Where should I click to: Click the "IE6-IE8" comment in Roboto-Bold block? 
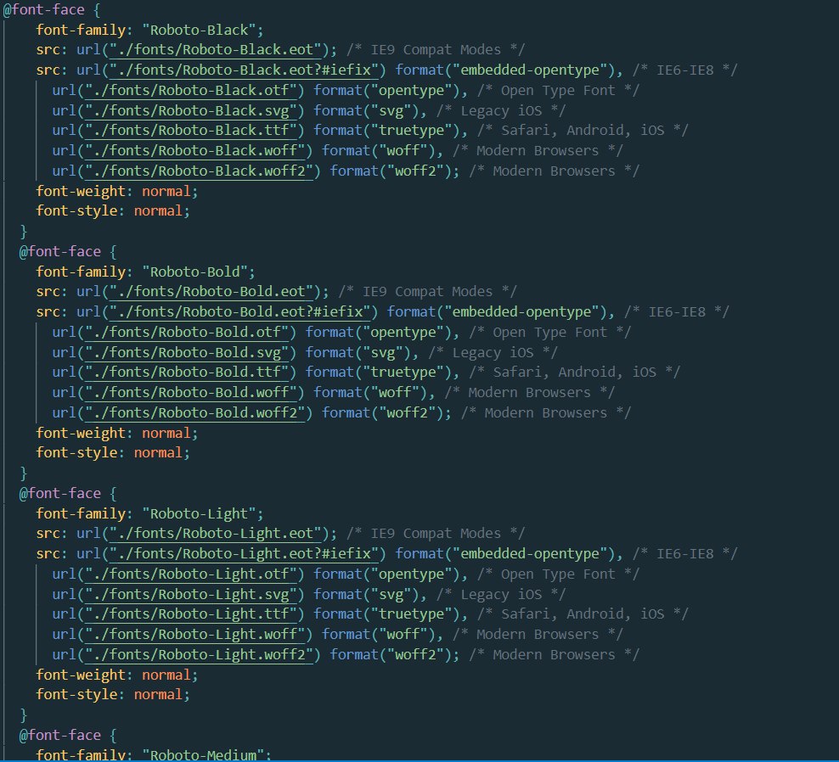coord(677,311)
